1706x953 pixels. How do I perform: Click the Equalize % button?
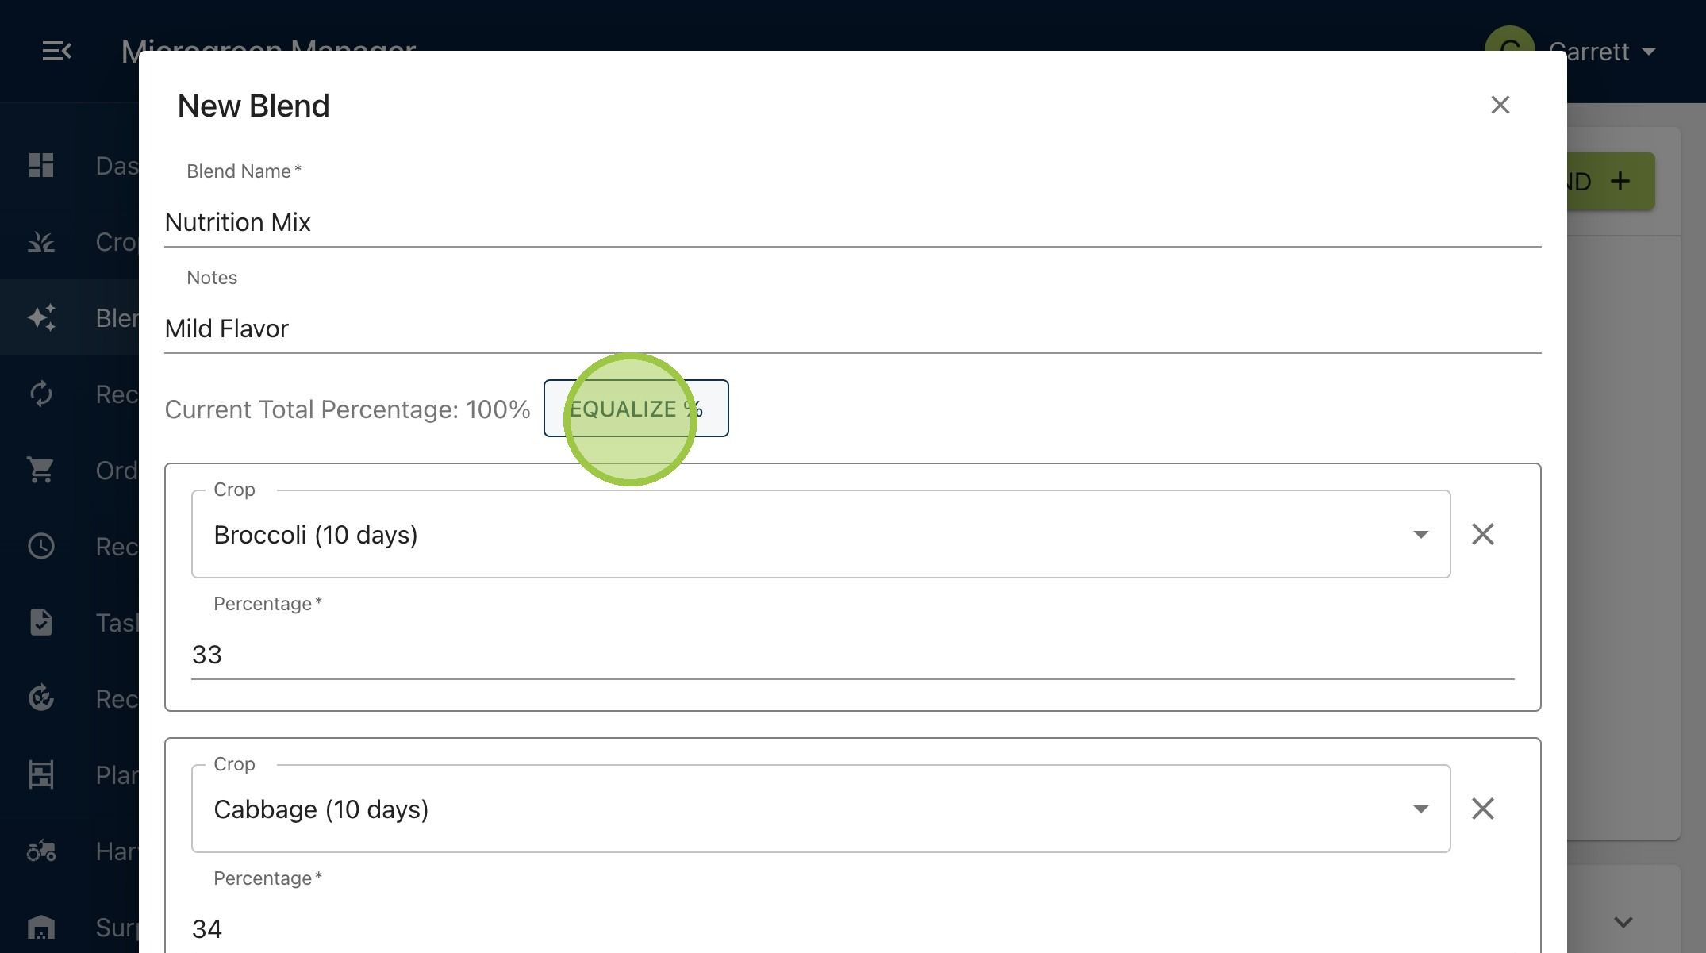(636, 409)
